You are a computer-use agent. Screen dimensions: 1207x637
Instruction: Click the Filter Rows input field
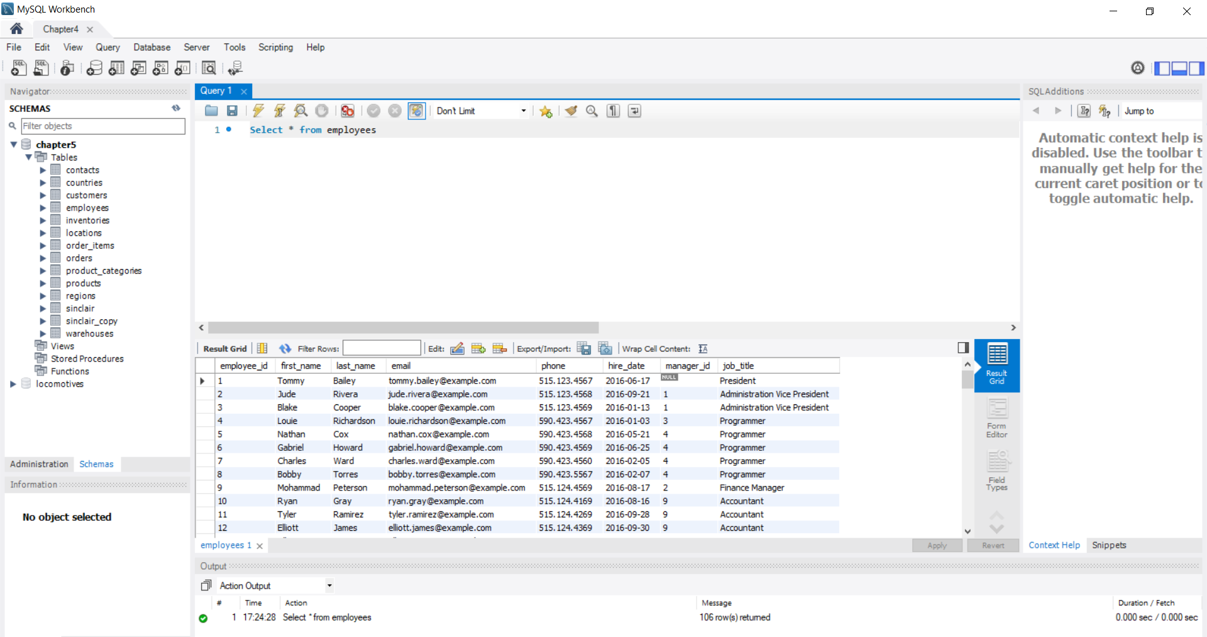(x=382, y=348)
